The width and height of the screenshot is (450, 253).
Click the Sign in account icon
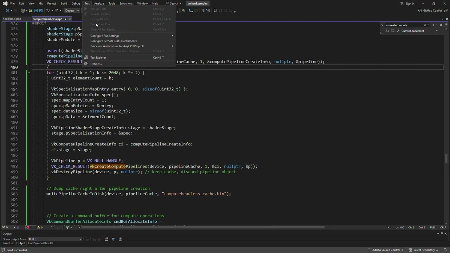coord(402,4)
